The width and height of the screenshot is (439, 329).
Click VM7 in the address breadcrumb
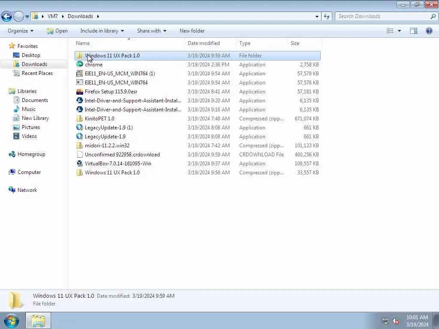(x=53, y=16)
